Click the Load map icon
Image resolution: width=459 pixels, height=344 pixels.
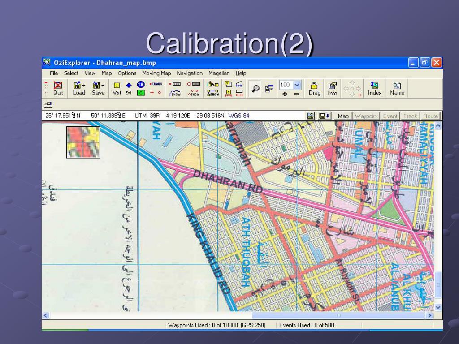tap(77, 85)
